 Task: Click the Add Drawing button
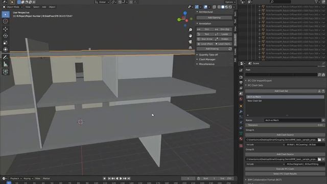pyautogui.click(x=212, y=49)
